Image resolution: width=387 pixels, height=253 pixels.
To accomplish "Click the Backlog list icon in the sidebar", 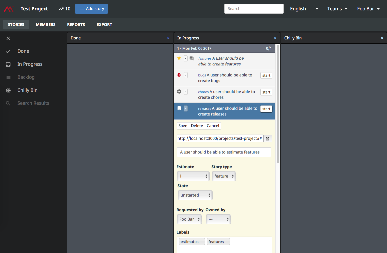I will (x=8, y=77).
